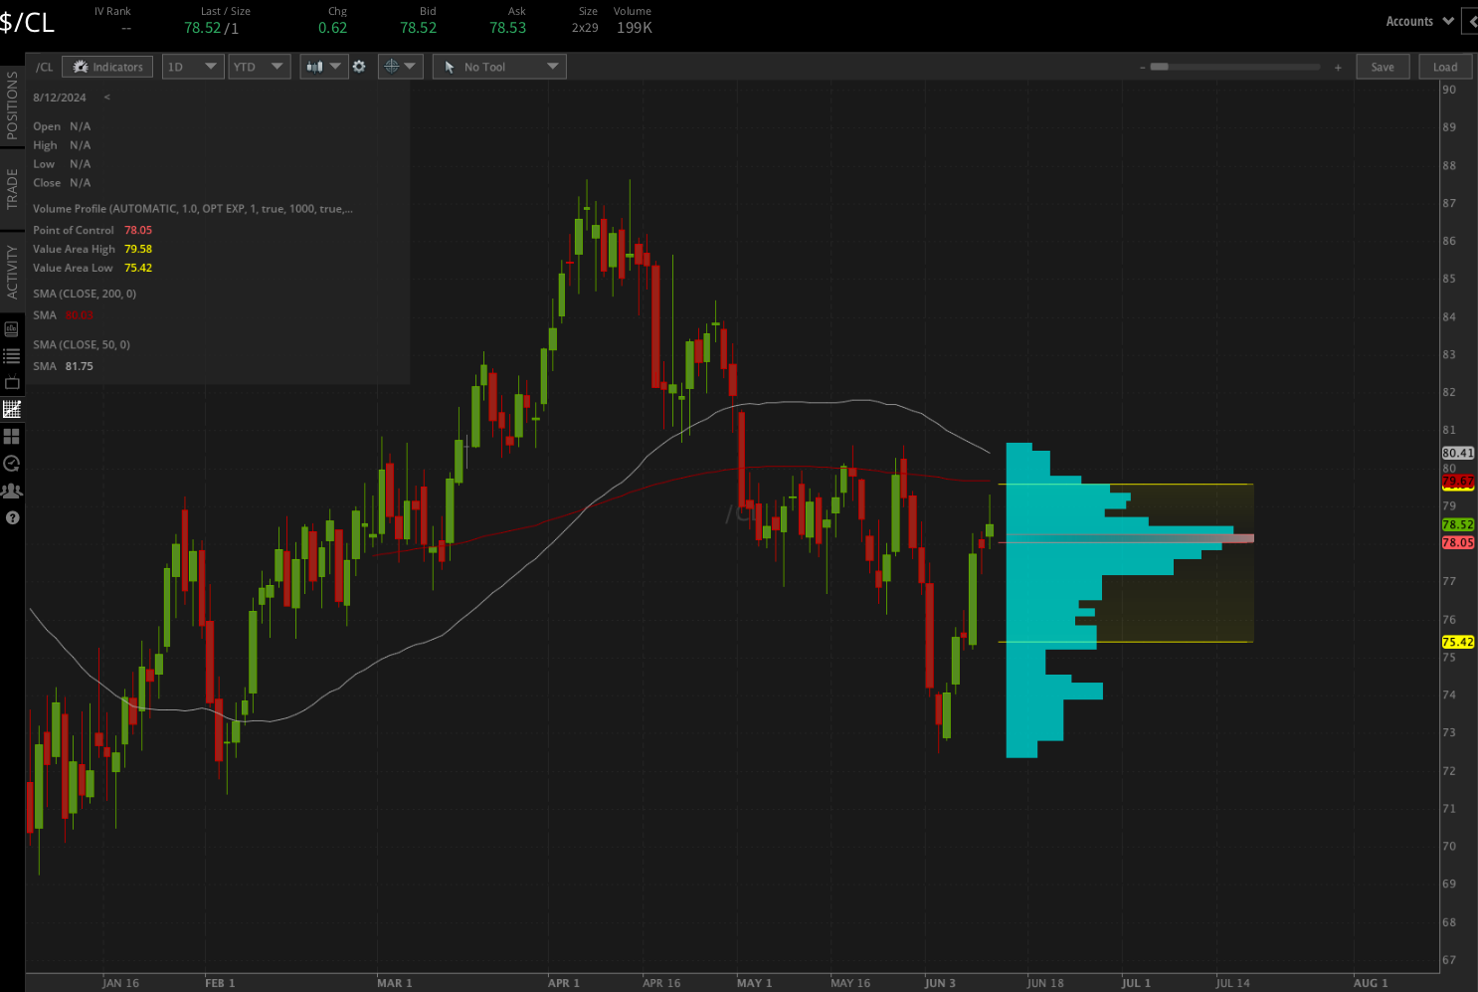This screenshot has width=1478, height=992.
Task: Open the clock history icon in sidebar
Action: click(x=12, y=463)
